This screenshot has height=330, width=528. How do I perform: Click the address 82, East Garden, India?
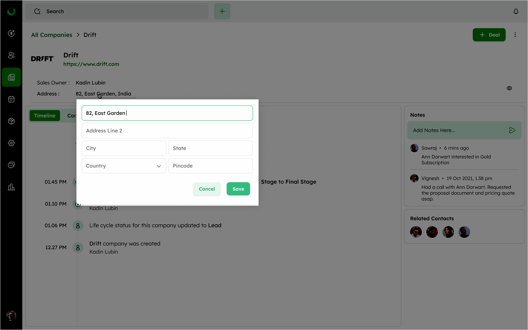(x=103, y=94)
